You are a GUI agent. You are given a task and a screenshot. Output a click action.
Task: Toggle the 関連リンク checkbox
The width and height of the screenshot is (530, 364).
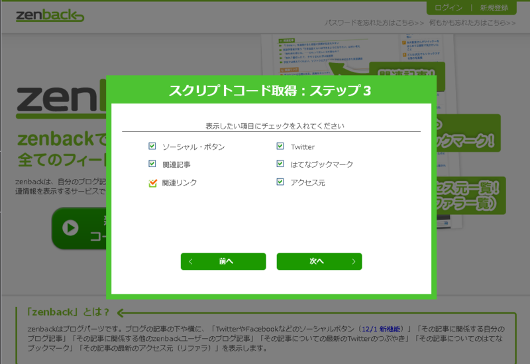153,183
